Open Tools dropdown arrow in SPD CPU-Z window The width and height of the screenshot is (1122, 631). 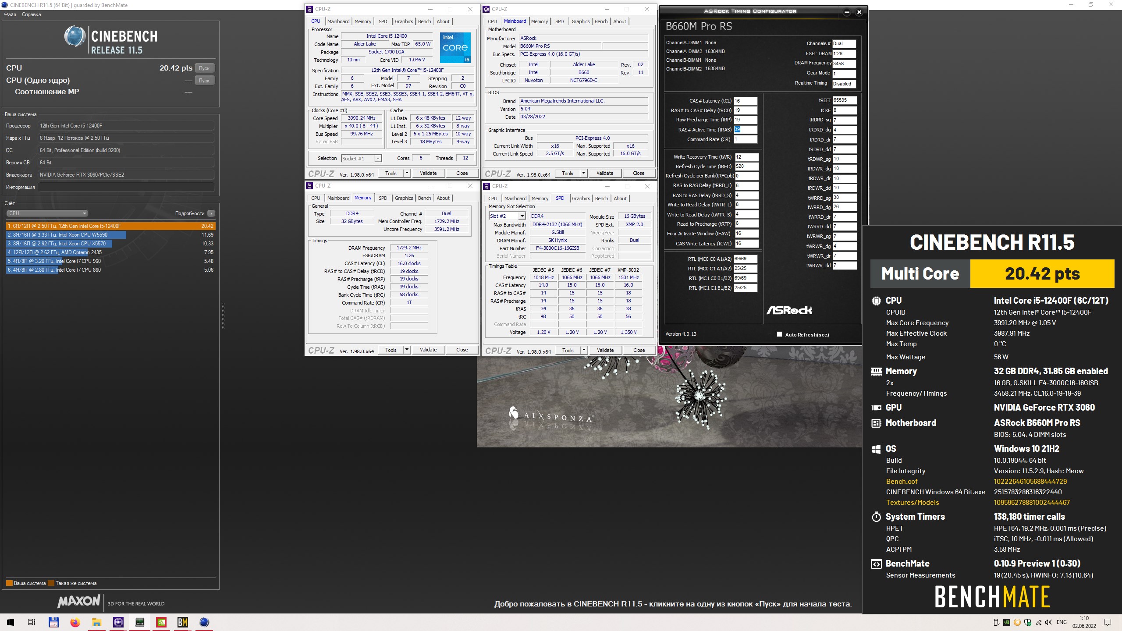584,350
